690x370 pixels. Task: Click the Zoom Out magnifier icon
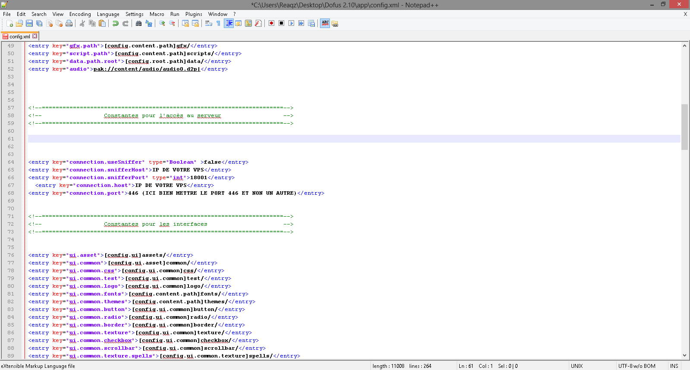coord(172,23)
